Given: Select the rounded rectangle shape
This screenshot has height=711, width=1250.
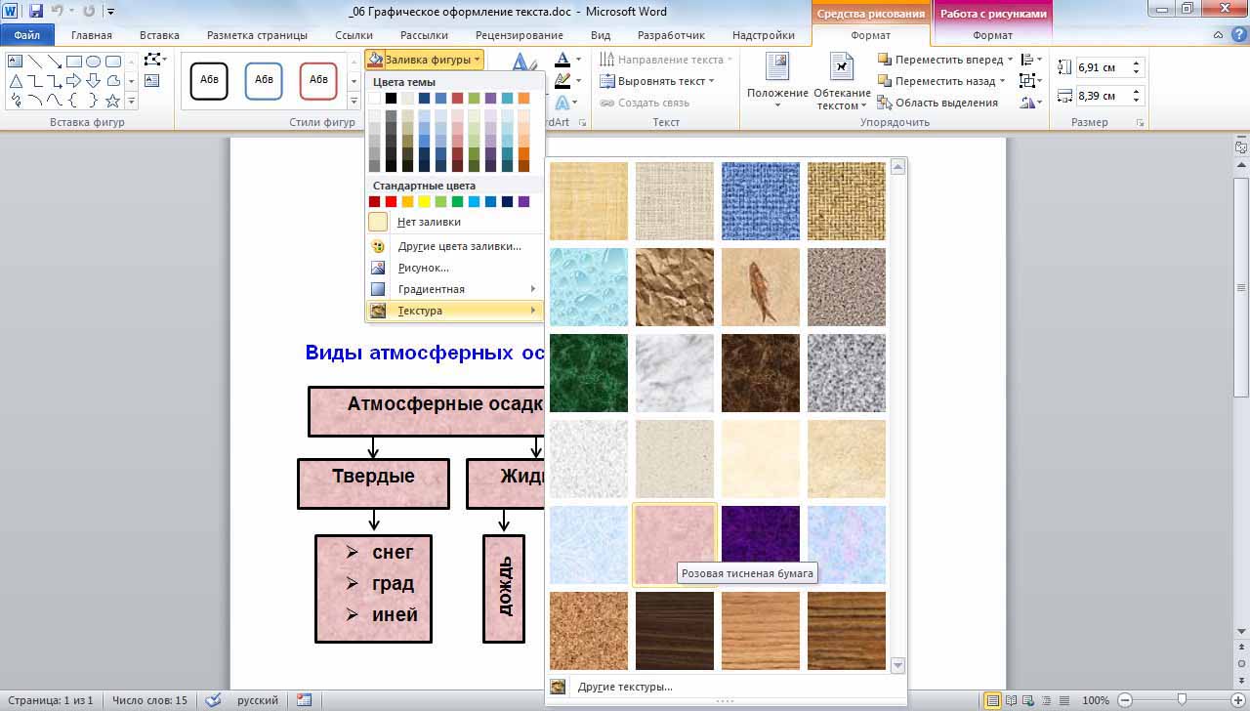Looking at the screenshot, I should (113, 62).
